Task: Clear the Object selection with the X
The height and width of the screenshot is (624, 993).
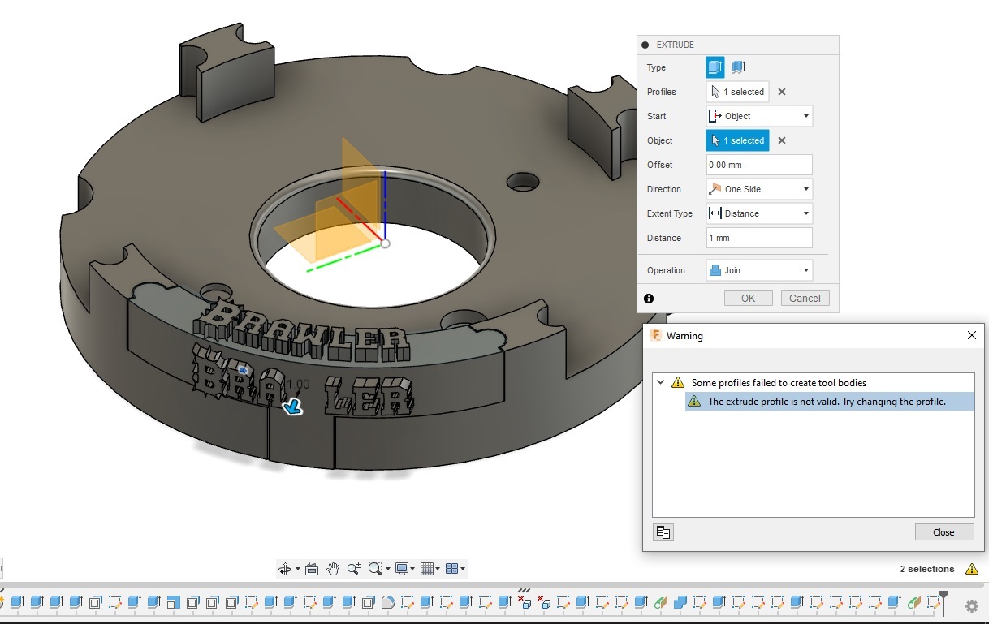Action: coord(782,140)
